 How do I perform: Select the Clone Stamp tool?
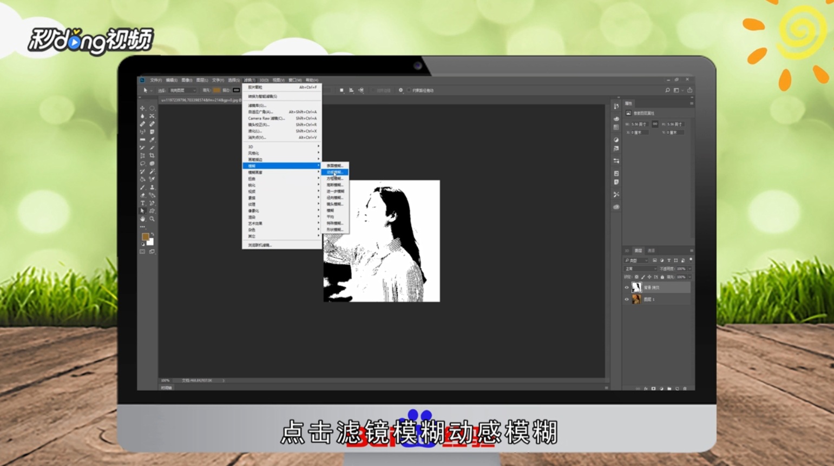152,187
